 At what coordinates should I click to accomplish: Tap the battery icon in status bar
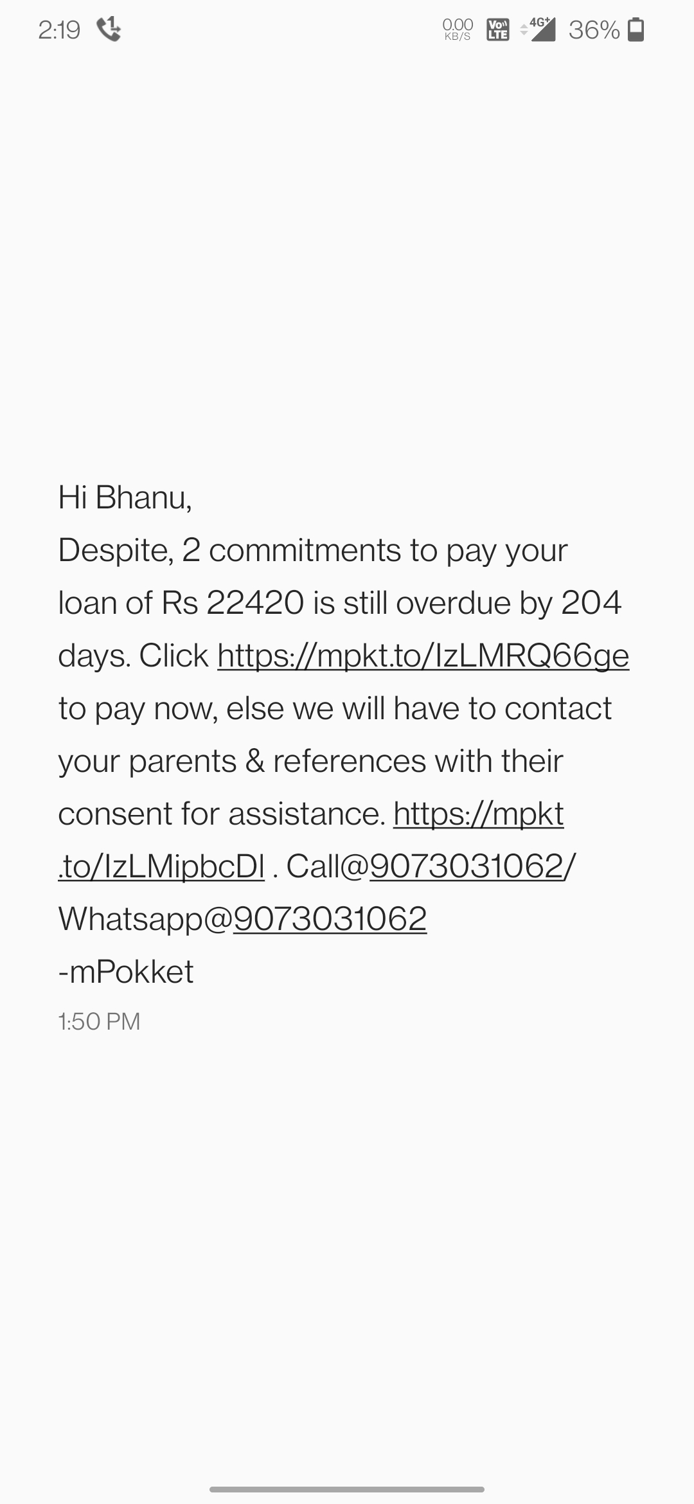[x=636, y=30]
